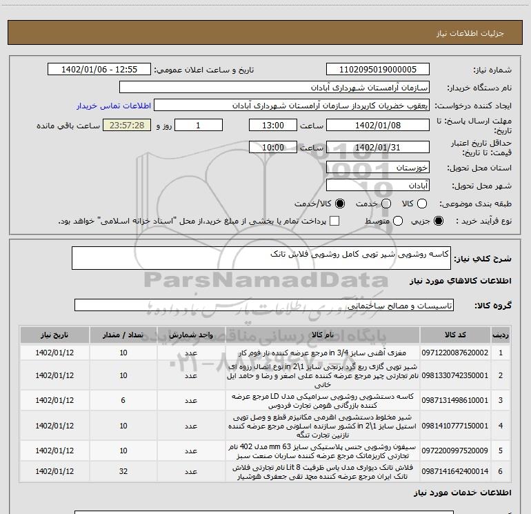
Task: Click the delivery city field آبادان
Action: [x=378, y=186]
